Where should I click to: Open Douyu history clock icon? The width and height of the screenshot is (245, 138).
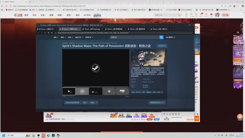tap(186, 15)
